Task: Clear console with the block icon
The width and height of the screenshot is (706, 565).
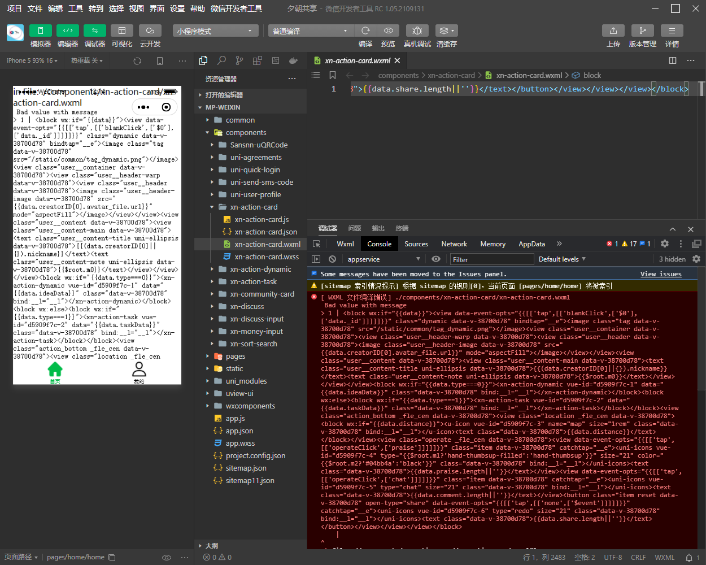Action: [x=333, y=259]
